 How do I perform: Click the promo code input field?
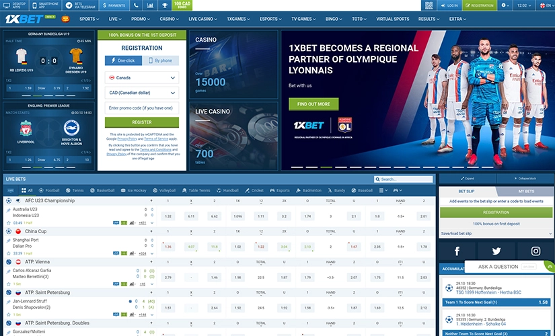click(141, 108)
